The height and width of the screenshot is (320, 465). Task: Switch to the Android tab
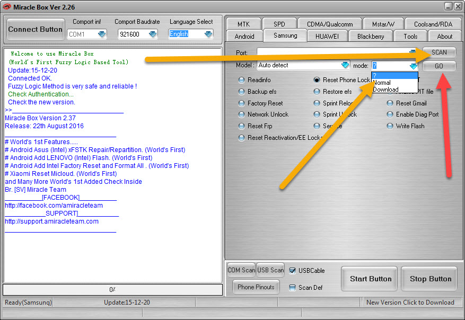click(x=244, y=36)
